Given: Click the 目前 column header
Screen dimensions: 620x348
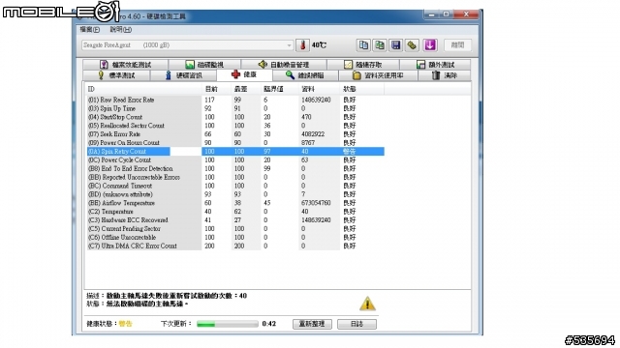Looking at the screenshot, I should tap(217, 89).
